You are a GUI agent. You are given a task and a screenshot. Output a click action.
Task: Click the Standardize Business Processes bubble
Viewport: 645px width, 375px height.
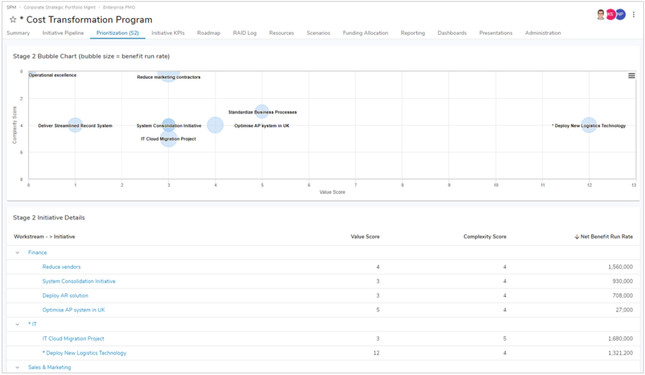(261, 112)
